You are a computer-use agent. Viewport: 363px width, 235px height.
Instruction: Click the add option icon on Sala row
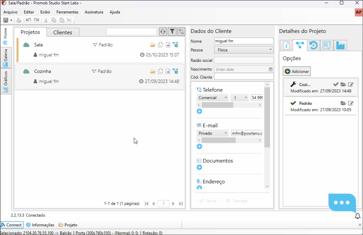[175, 45]
